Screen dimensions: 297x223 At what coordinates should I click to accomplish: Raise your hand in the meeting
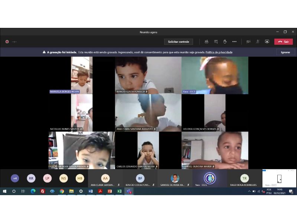225,42
